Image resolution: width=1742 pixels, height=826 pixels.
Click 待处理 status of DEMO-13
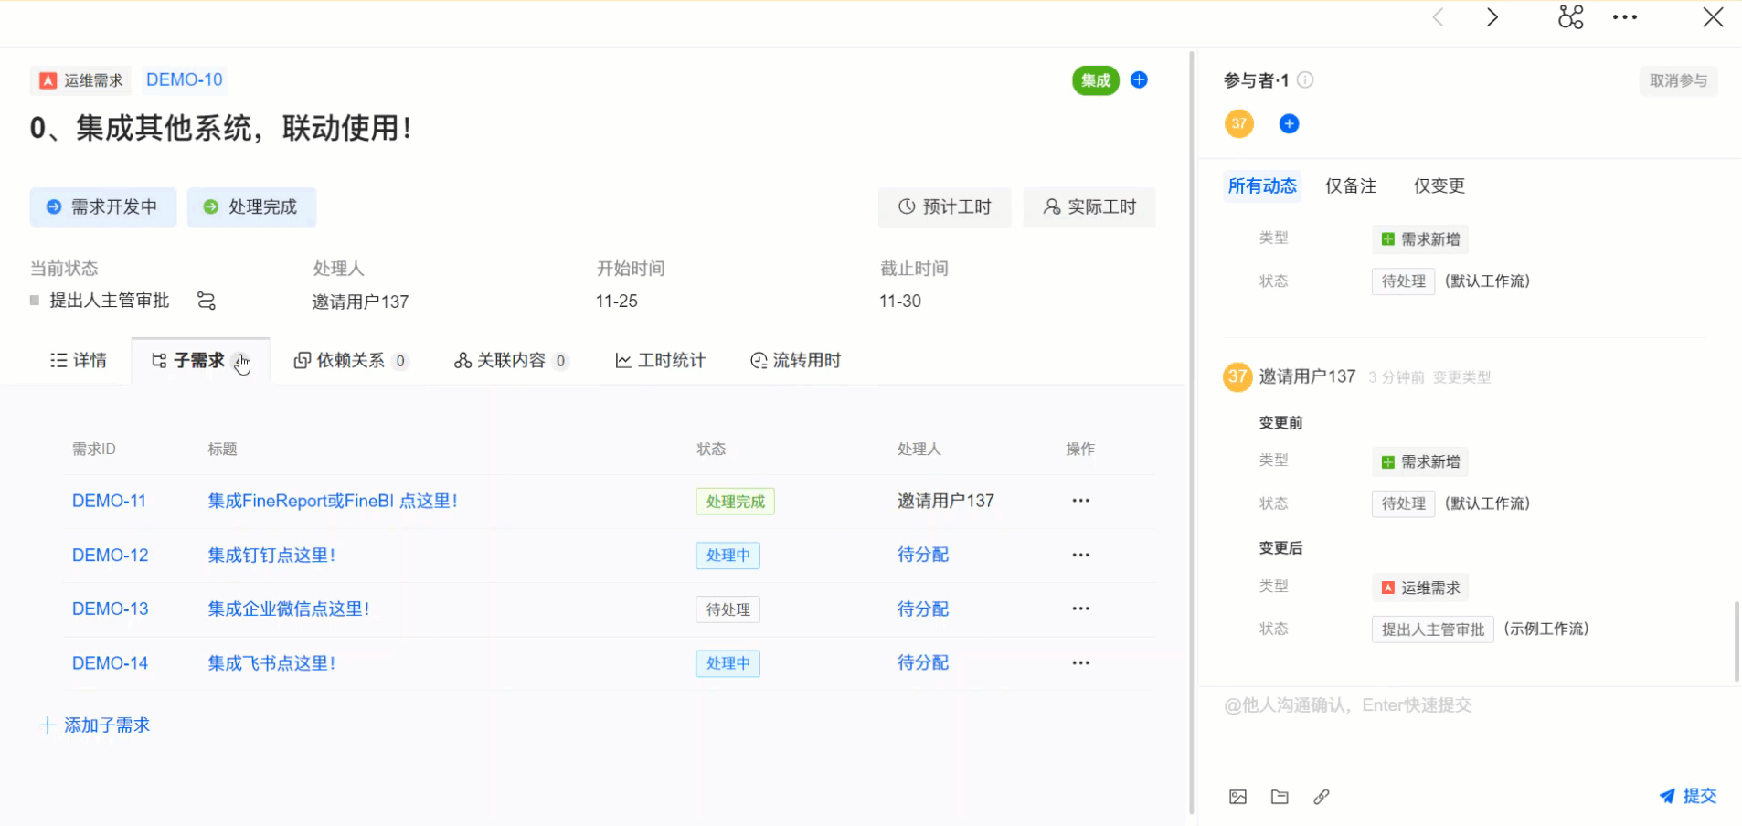728,609
